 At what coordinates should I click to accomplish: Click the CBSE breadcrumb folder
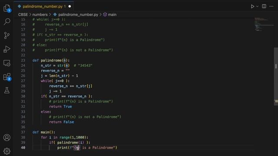(23, 14)
